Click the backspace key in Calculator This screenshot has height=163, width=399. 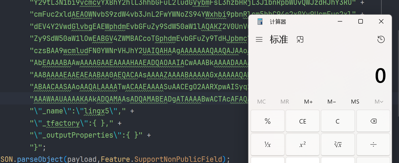(x=373, y=121)
